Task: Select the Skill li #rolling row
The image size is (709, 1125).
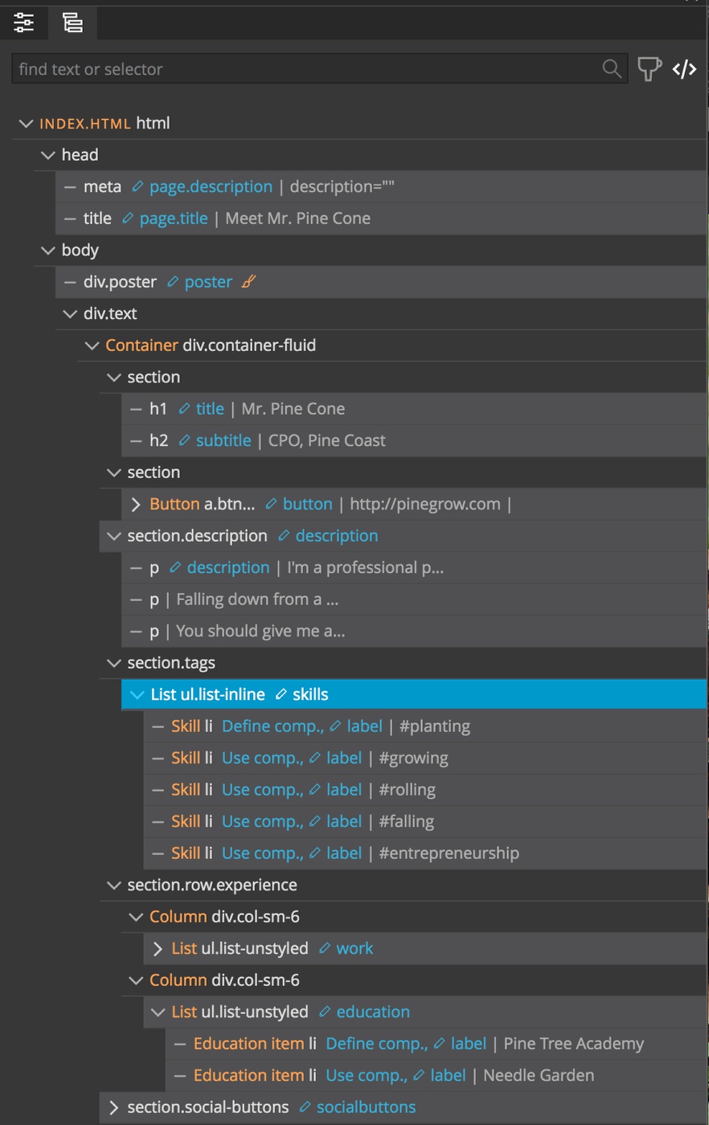Action: (425, 790)
